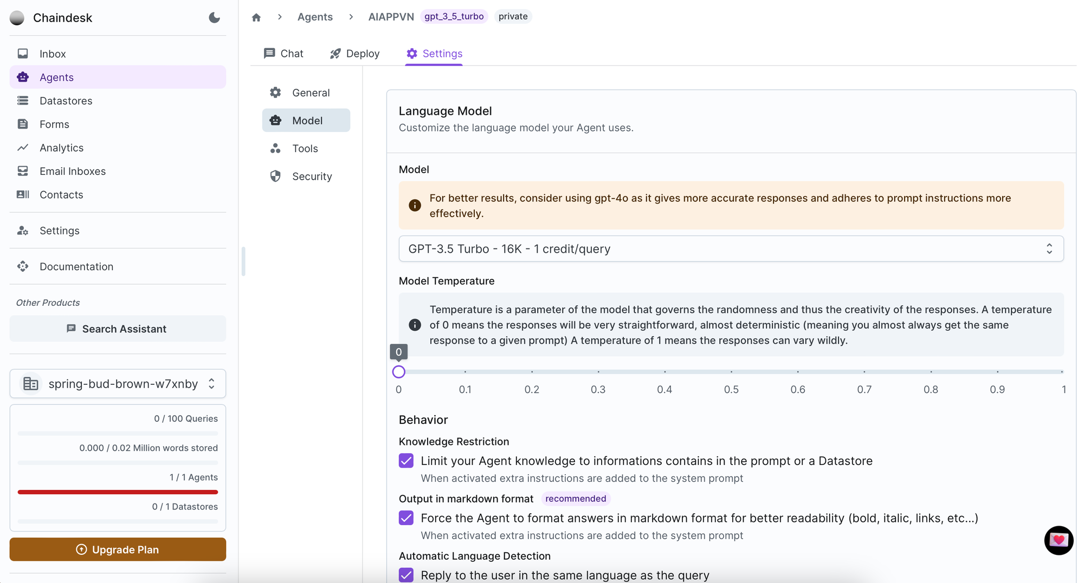
Task: Click the Datastores stack icon
Action: pyautogui.click(x=23, y=101)
